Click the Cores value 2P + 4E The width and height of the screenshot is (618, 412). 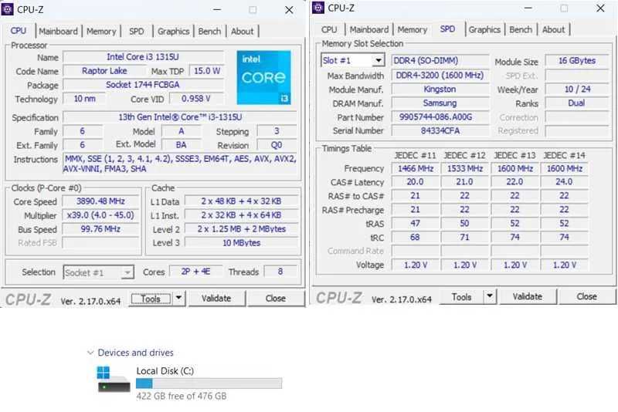196,272
